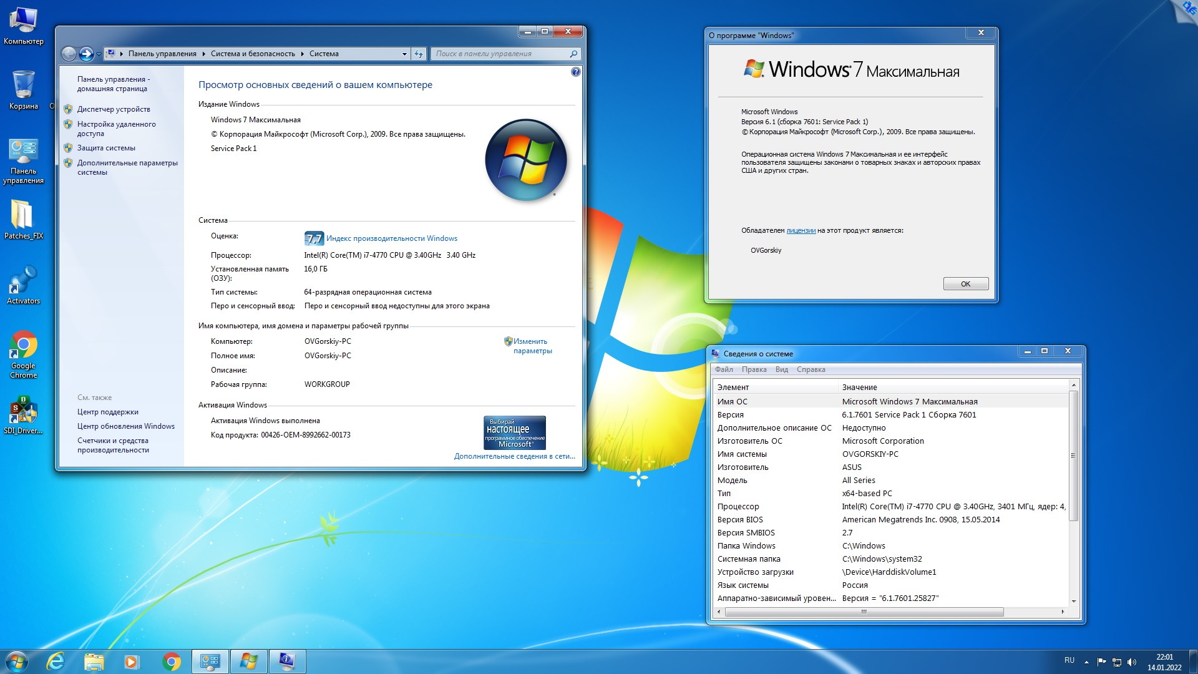
Task: Switch to About Windows taskbar button
Action: [x=248, y=662]
